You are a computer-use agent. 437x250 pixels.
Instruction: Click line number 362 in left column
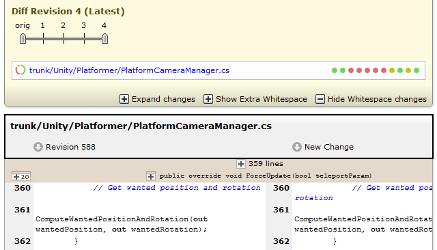click(x=23, y=241)
